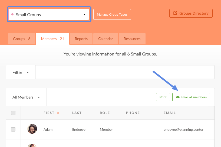
Task: Click the PHONE column header
Action: (x=133, y=113)
